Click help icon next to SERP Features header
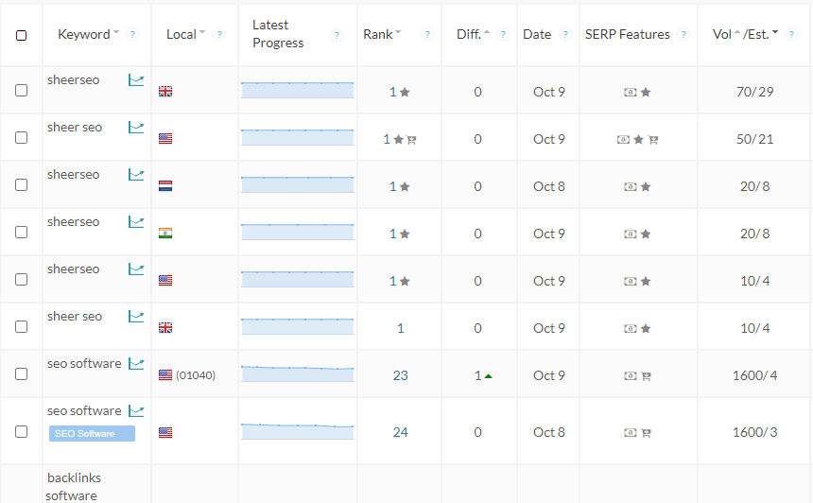Image resolution: width=813 pixels, height=503 pixels. point(683,34)
